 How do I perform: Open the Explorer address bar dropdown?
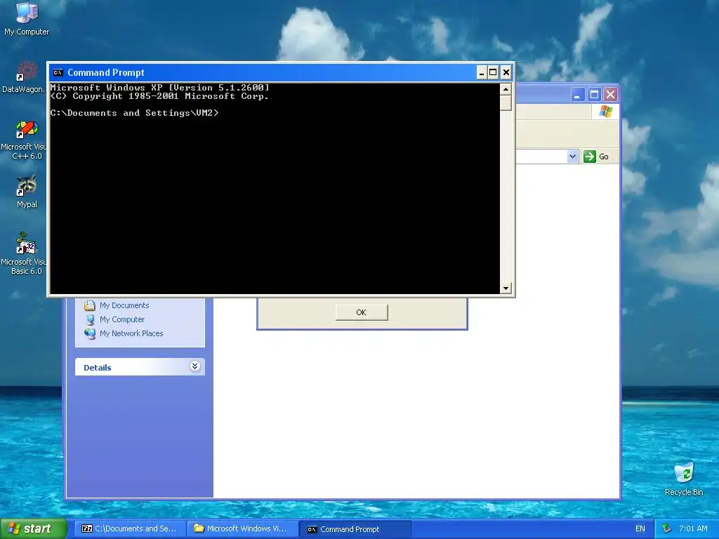coord(572,157)
